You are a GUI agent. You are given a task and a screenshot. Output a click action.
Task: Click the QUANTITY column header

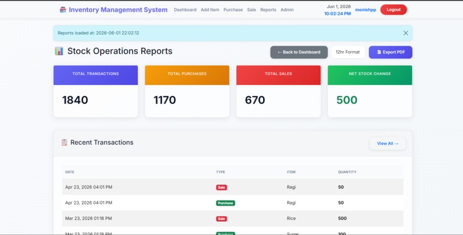347,172
